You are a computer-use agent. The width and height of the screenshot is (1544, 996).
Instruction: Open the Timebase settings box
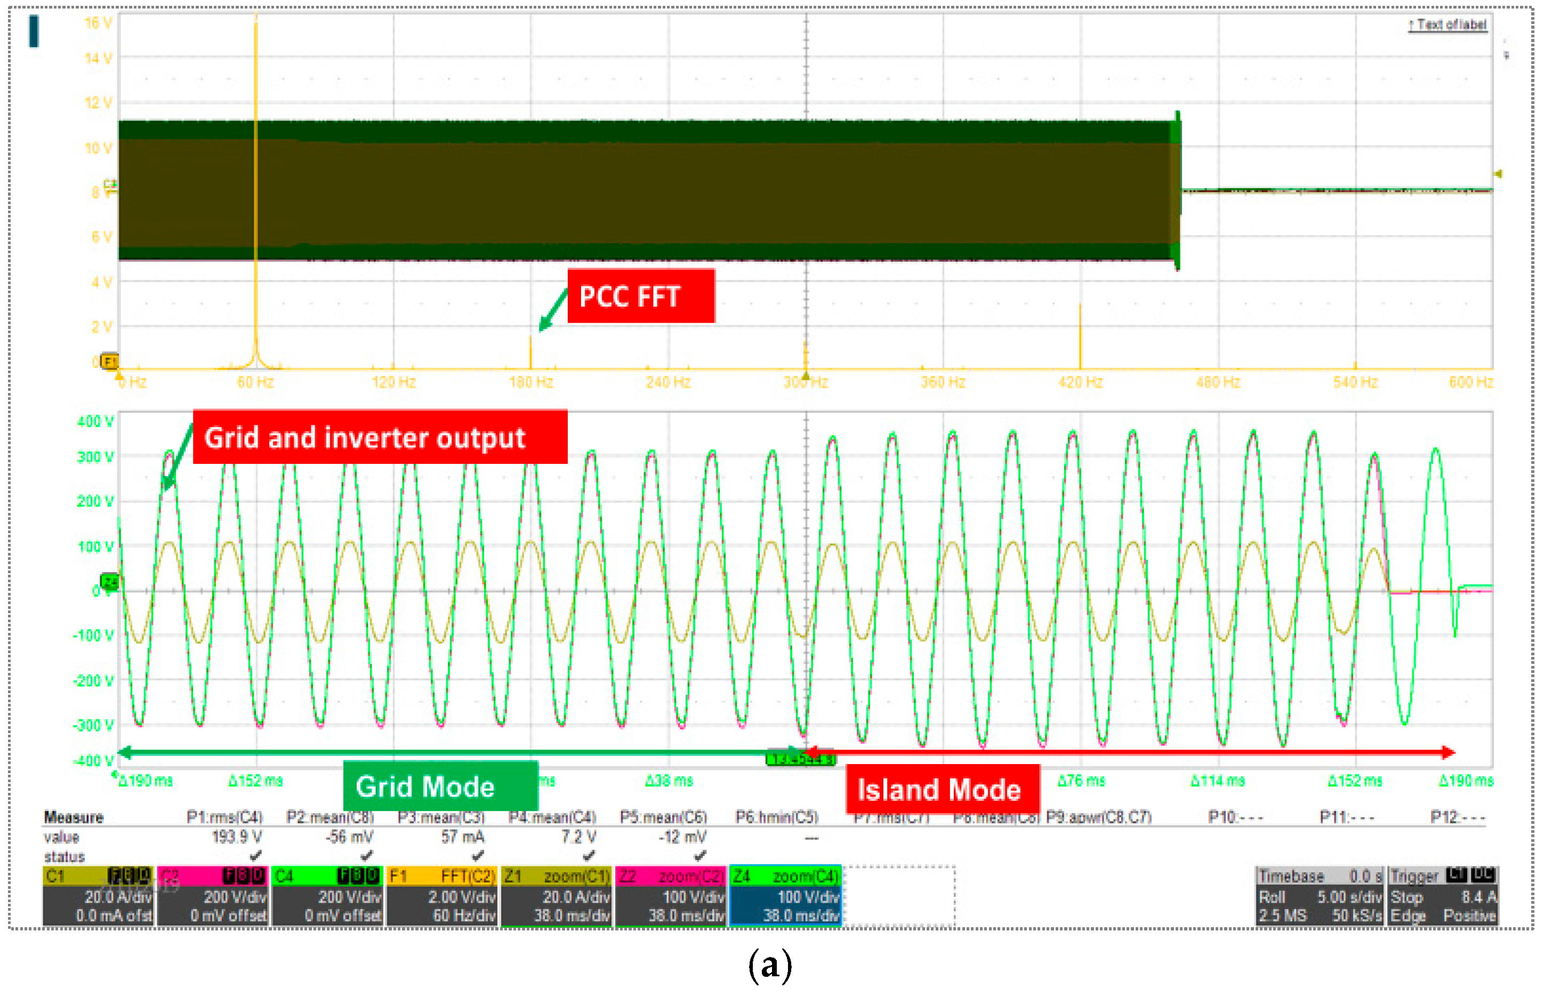click(1320, 896)
